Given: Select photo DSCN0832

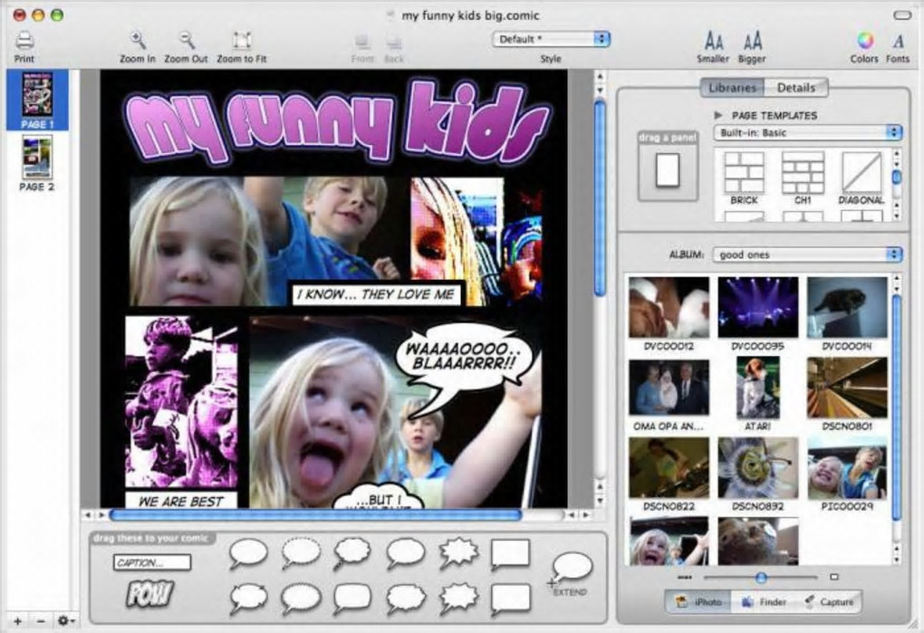Looking at the screenshot, I should 758,467.
